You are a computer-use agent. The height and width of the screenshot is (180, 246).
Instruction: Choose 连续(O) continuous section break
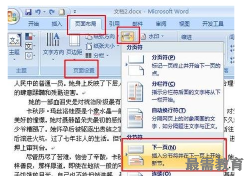coord(172,174)
